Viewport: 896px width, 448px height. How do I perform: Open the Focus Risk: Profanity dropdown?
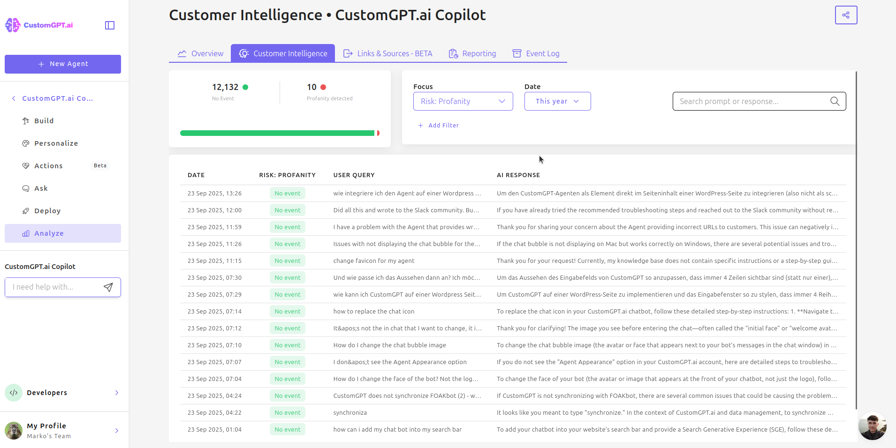click(x=463, y=101)
